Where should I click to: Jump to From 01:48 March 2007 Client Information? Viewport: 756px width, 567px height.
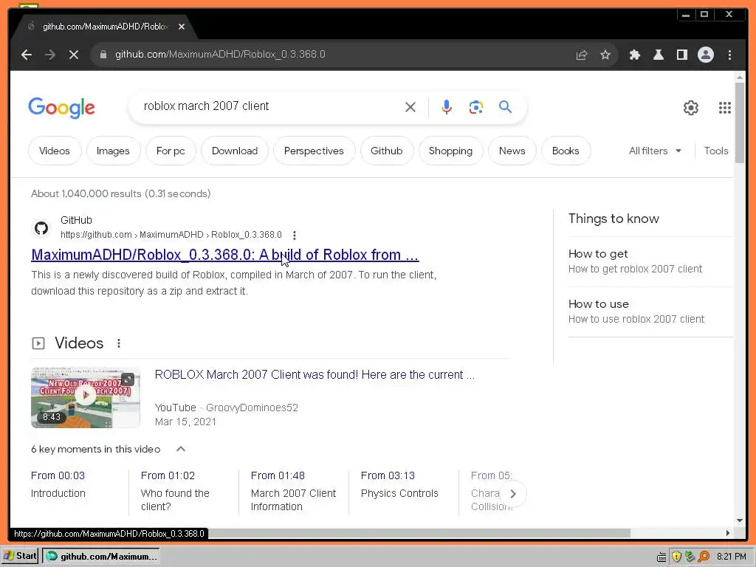coord(293,491)
